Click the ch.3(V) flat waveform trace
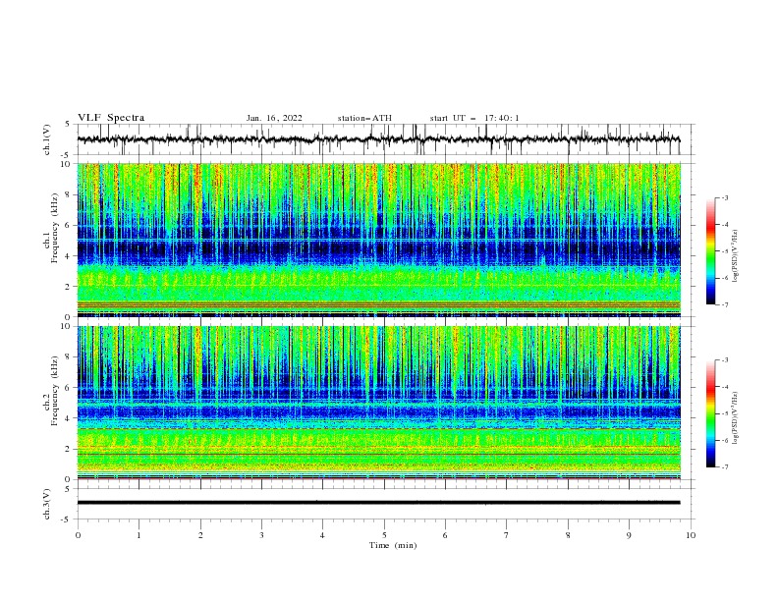Screen dimensions: 778x601 click(378, 503)
